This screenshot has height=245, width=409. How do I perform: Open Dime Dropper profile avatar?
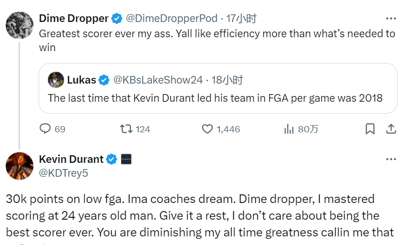20,25
